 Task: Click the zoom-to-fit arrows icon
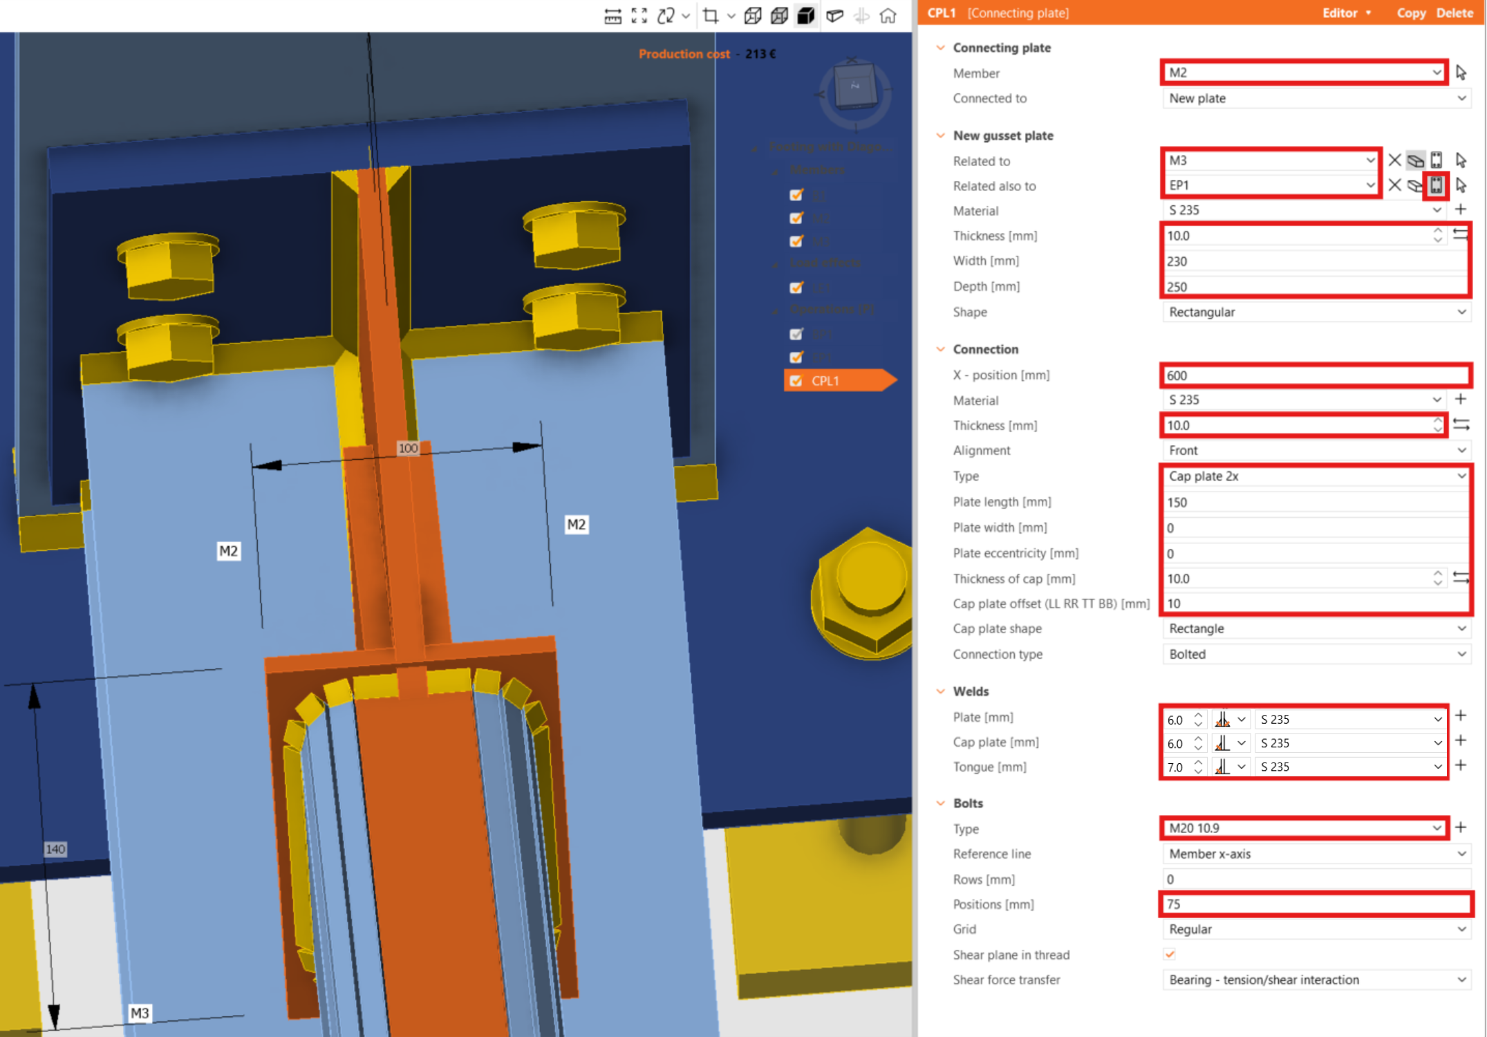point(639,16)
